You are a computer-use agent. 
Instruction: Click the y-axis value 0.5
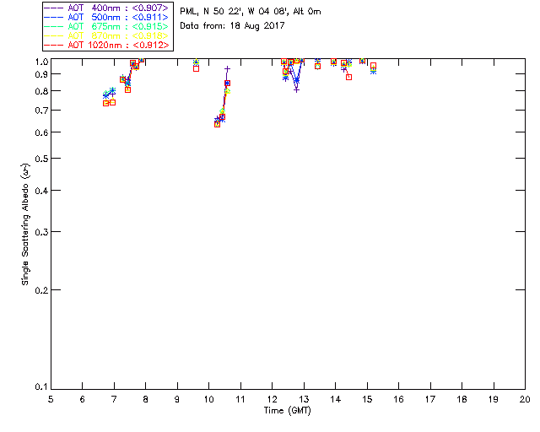click(x=41, y=159)
